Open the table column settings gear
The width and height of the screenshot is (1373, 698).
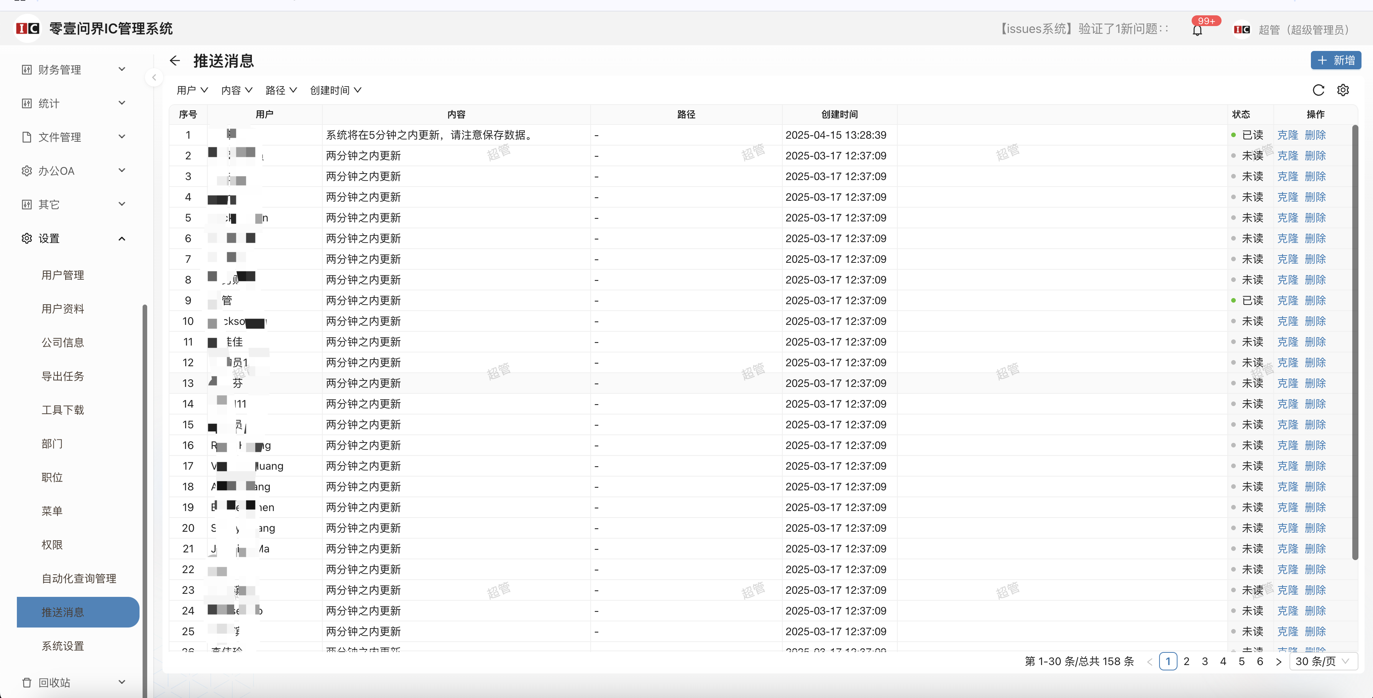point(1343,90)
